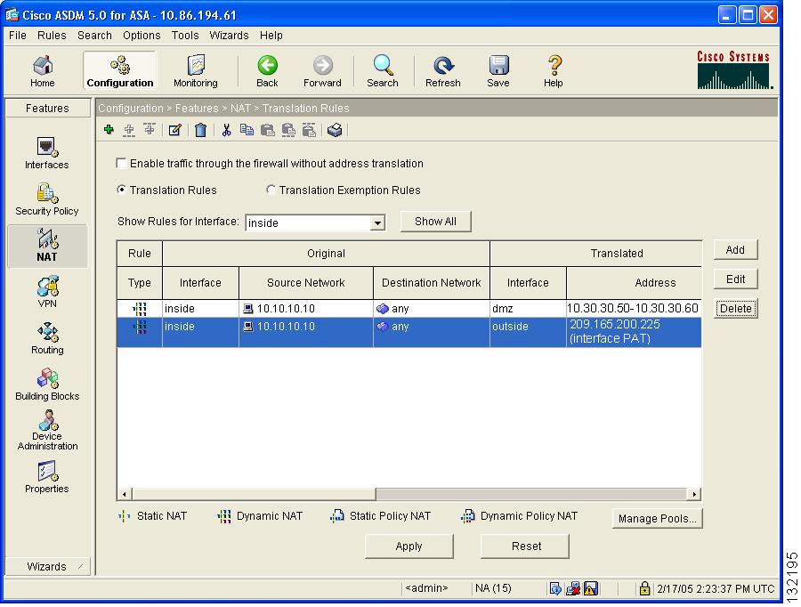Open the Search tool in the toolbar
801x607 pixels.
[383, 71]
